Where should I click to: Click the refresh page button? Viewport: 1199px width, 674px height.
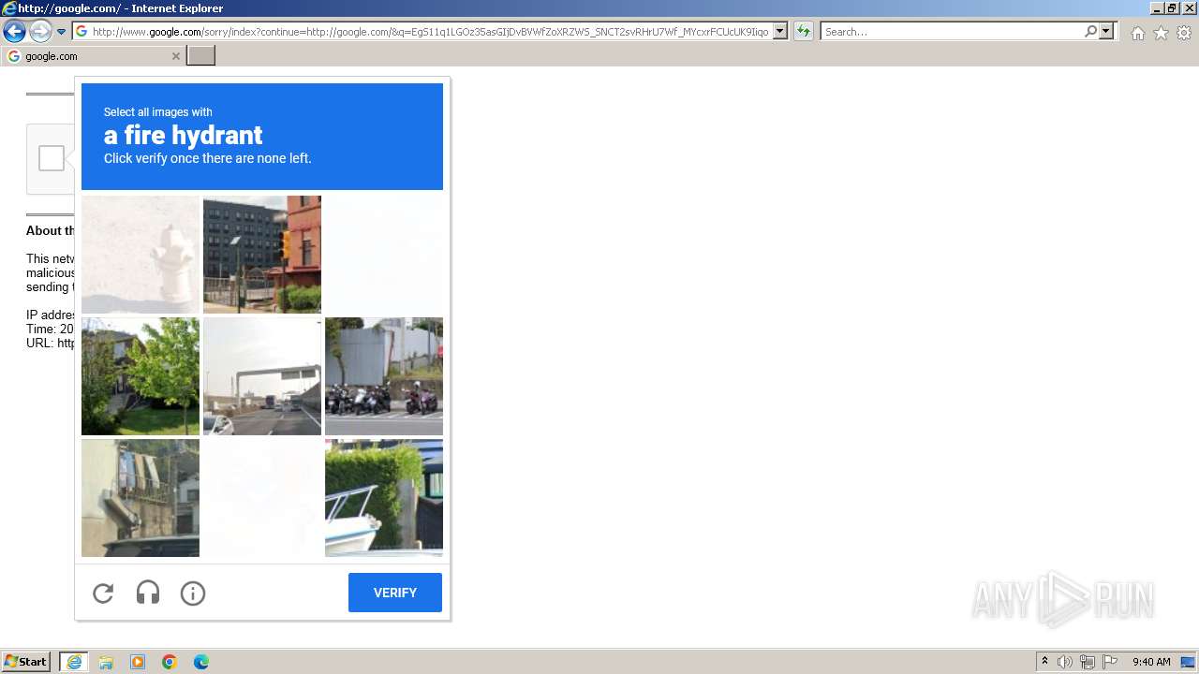point(803,32)
